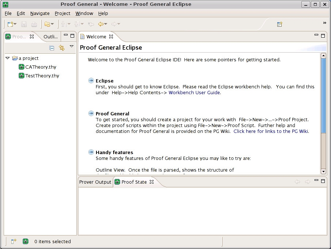Click '0 items selected' status text

53,241
